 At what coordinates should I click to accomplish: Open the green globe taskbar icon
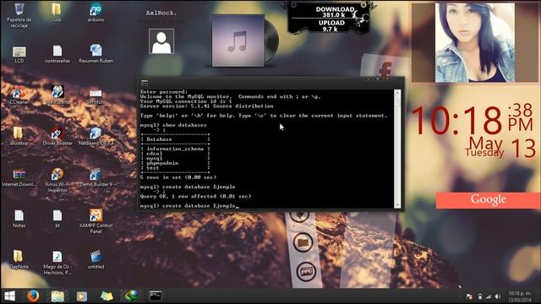click(x=131, y=296)
